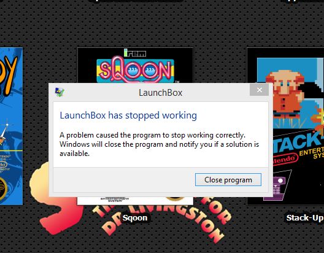Viewport: 324px width, 253px height.
Task: Click the Entertainment System text below the dialog
Action: [115, 200]
